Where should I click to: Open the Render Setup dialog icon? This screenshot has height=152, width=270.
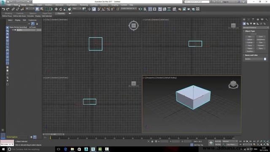tap(180, 9)
